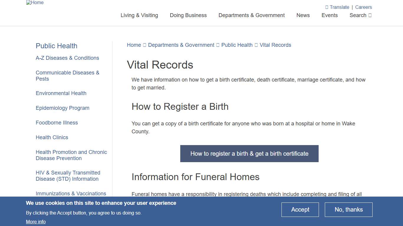The width and height of the screenshot is (403, 226).
Task: Click the breadcrumb separator after Home
Action: 144,45
